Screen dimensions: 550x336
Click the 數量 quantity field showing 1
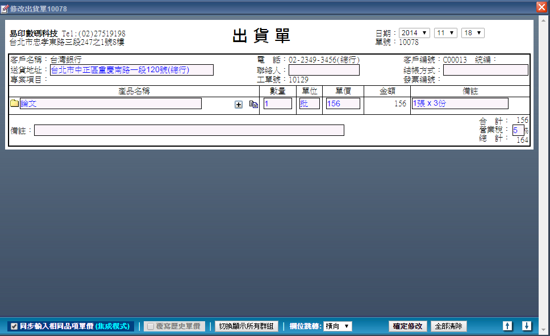point(277,103)
